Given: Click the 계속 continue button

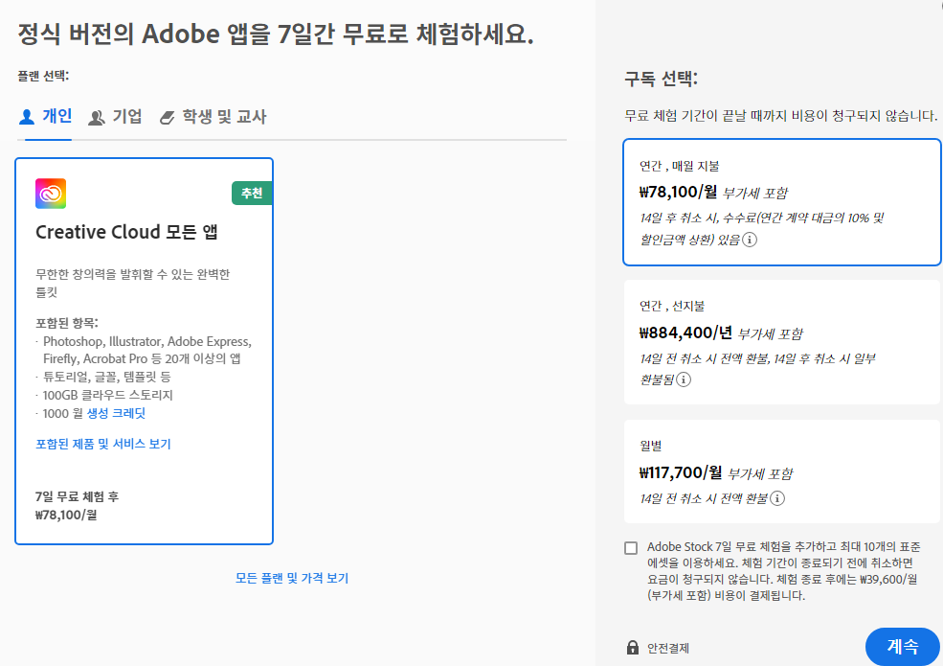Looking at the screenshot, I should 903,647.
